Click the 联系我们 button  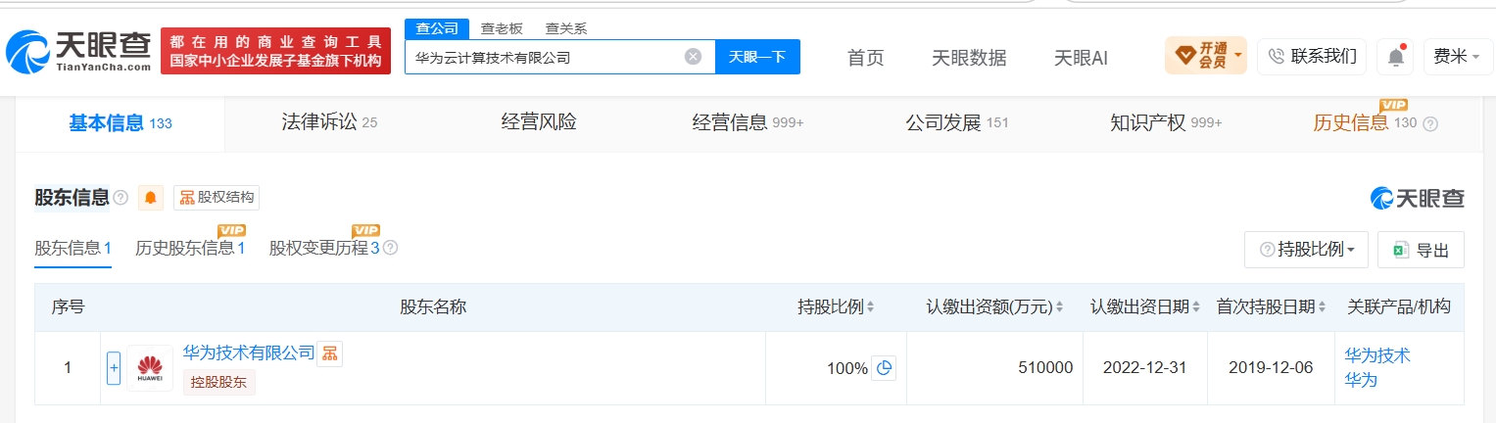tap(1312, 57)
